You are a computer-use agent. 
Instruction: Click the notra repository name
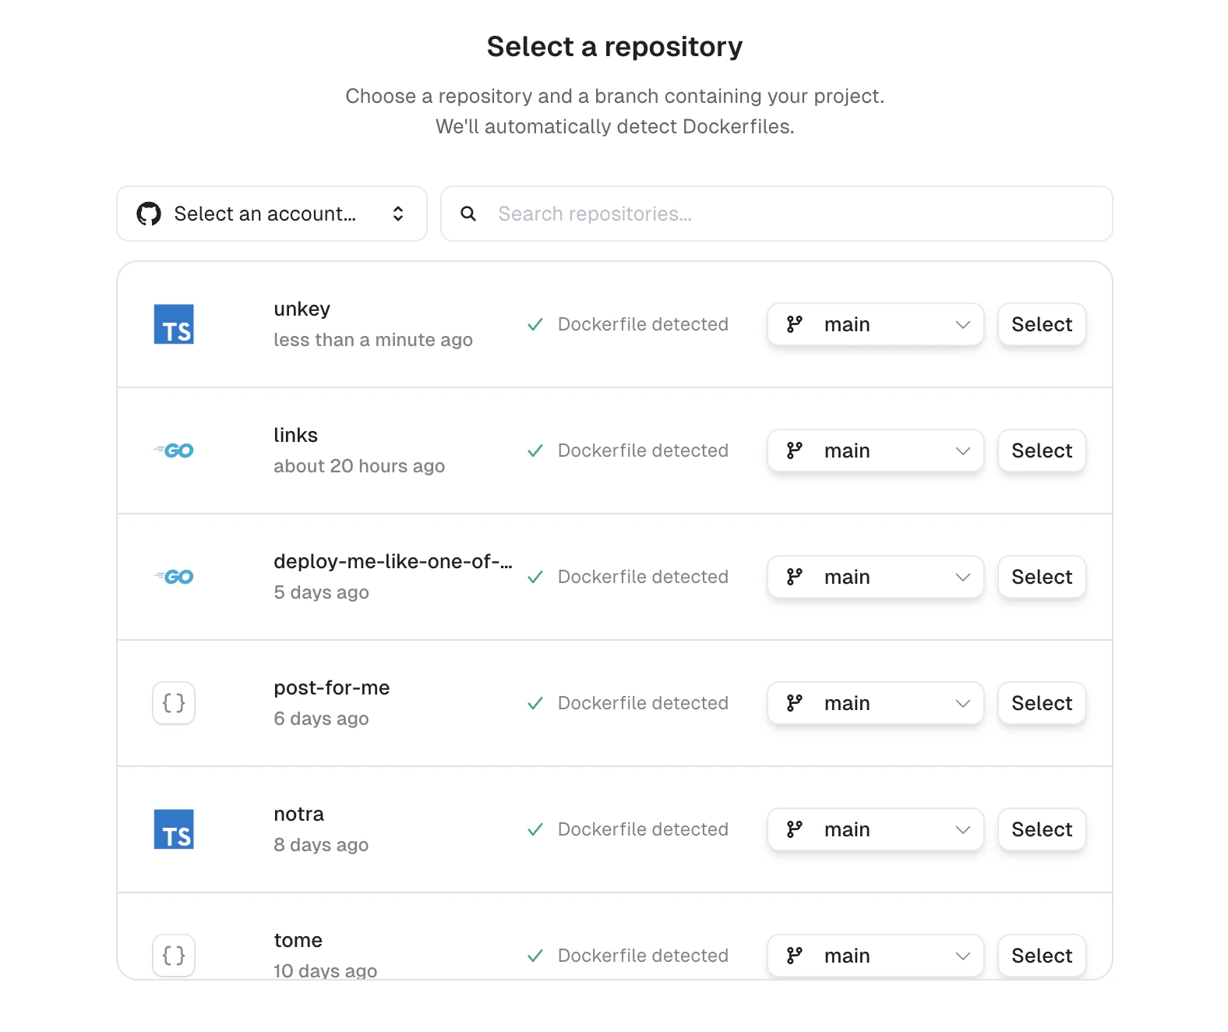(x=299, y=814)
